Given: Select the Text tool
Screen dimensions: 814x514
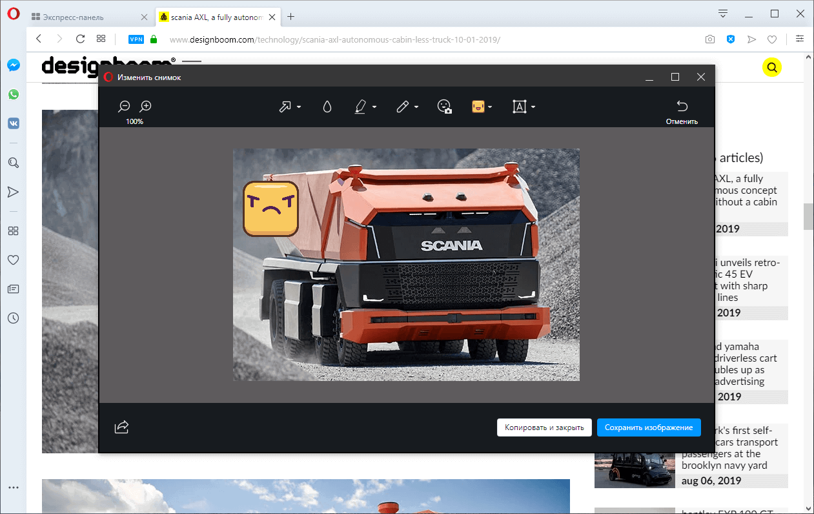Looking at the screenshot, I should click(x=520, y=107).
